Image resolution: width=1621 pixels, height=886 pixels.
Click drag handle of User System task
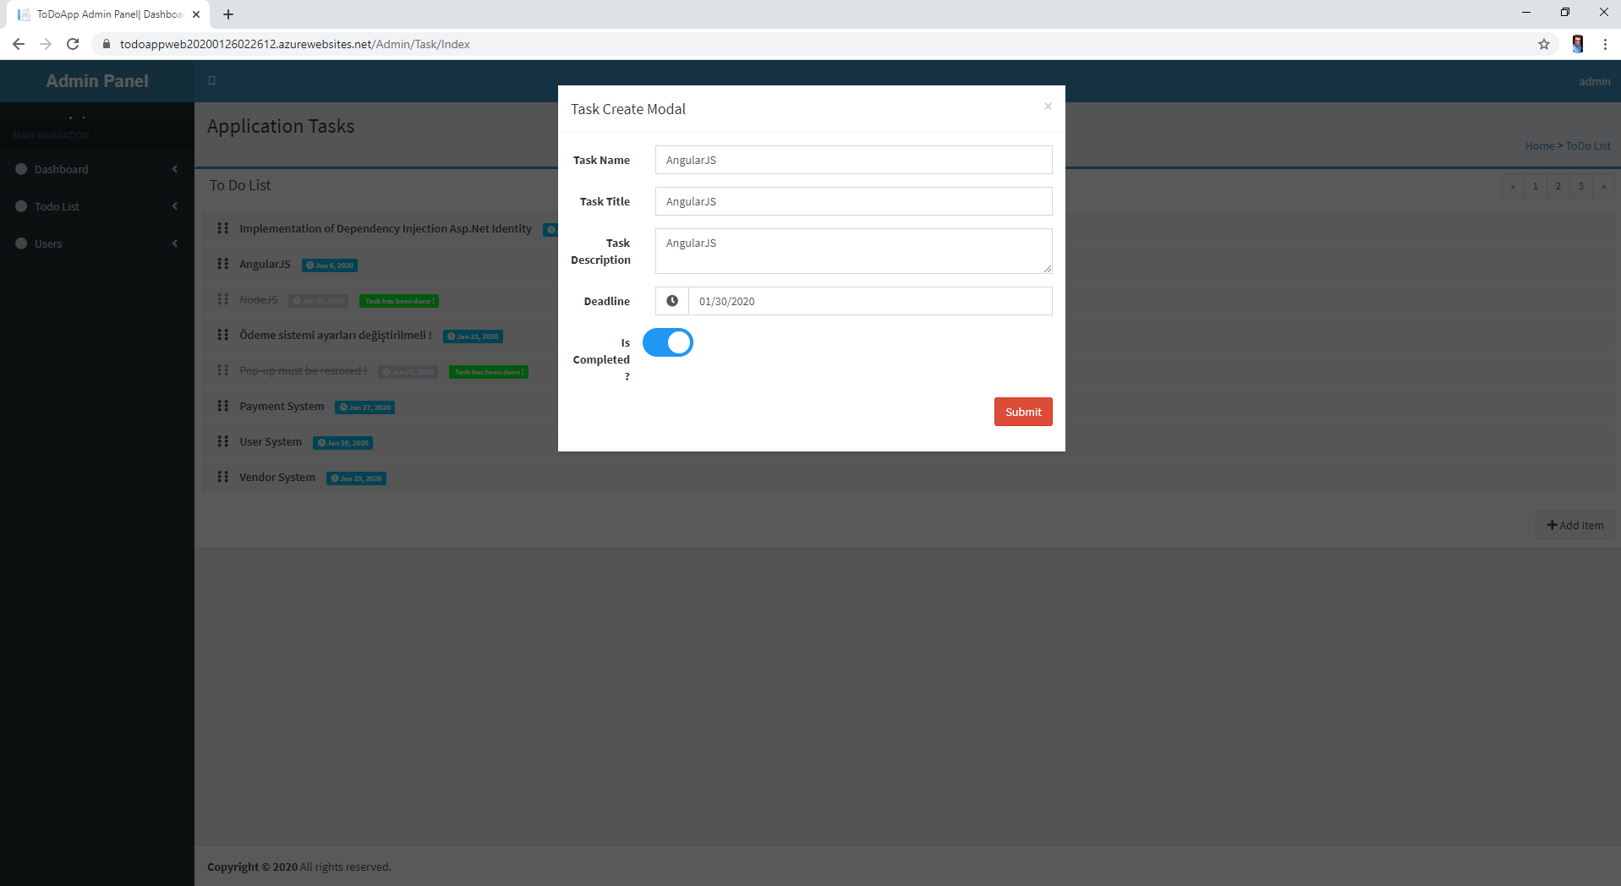(223, 441)
